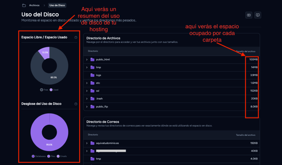Screen dimensions: 282x165
Task: Toggle the Free legend entry
Action: pos(44,90)
